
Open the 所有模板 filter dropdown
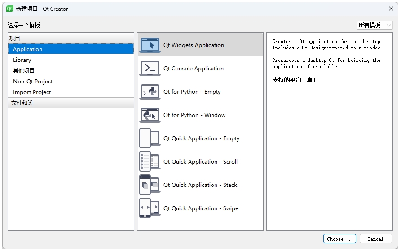375,25
